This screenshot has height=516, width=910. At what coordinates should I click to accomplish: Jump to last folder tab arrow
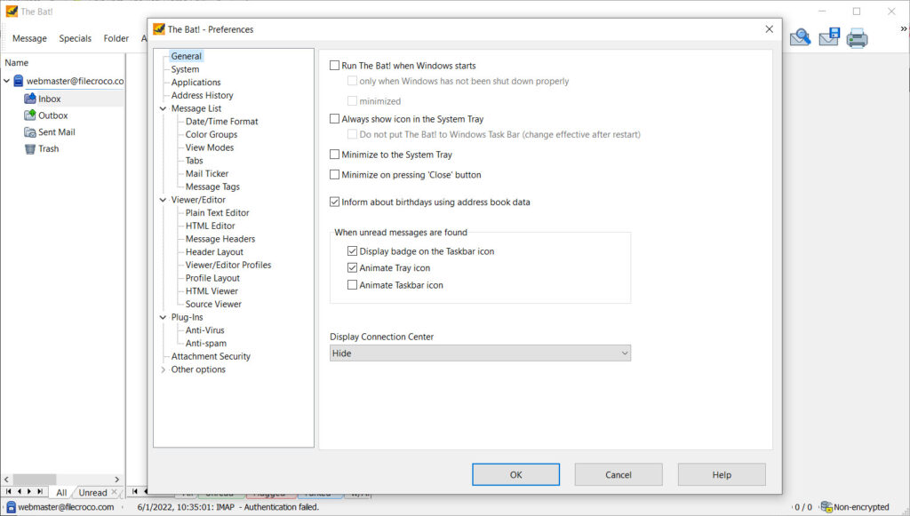coord(40,492)
